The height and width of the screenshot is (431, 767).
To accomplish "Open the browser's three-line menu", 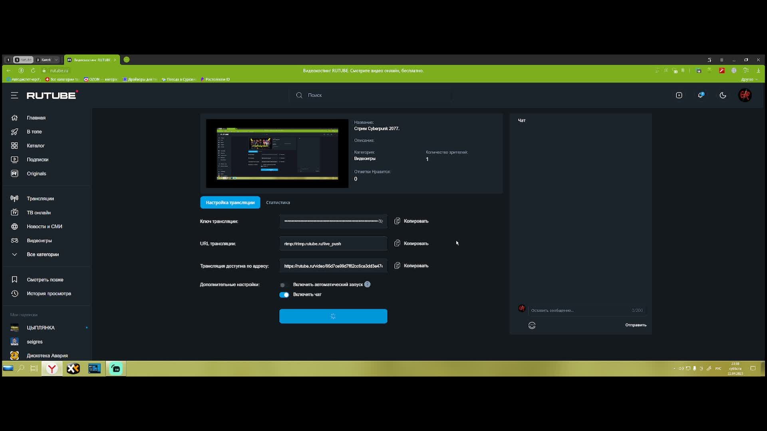I will (721, 60).
